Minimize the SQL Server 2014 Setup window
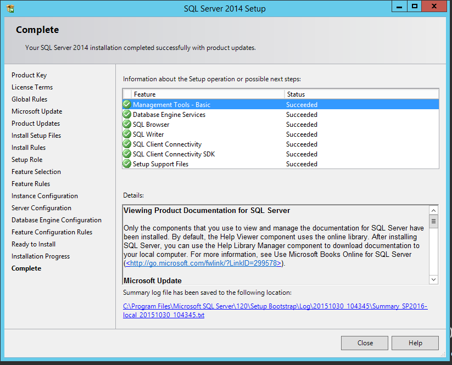Viewport: 452px width, 365px height. [x=399, y=7]
